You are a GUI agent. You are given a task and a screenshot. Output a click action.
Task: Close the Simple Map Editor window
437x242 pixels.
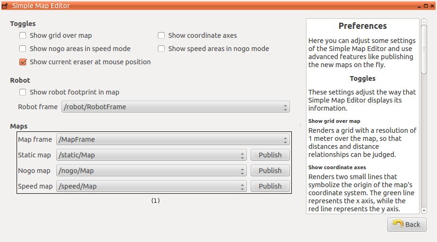click(x=432, y=6)
